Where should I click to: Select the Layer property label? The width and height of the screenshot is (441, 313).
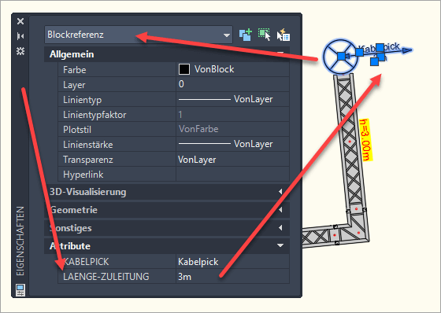[x=74, y=85]
